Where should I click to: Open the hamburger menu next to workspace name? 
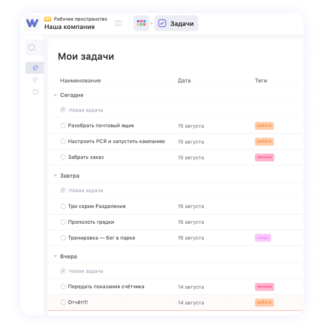pyautogui.click(x=118, y=23)
